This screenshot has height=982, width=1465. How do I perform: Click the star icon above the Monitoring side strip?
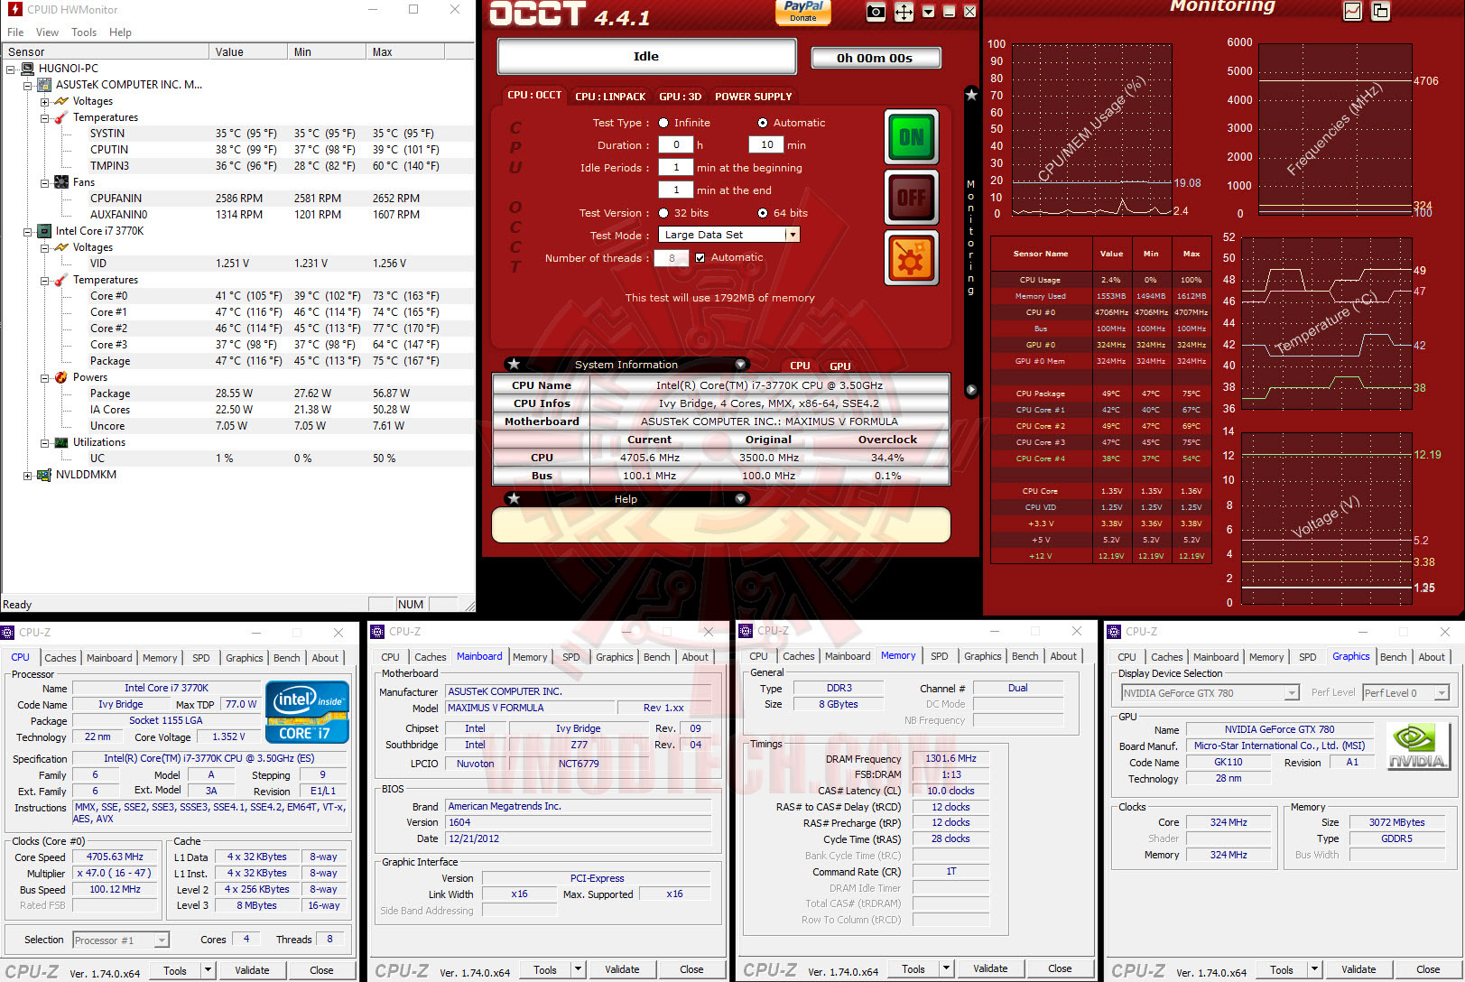(x=971, y=95)
